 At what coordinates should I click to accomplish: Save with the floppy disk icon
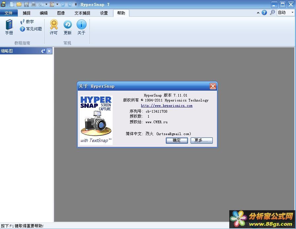[26, 4]
